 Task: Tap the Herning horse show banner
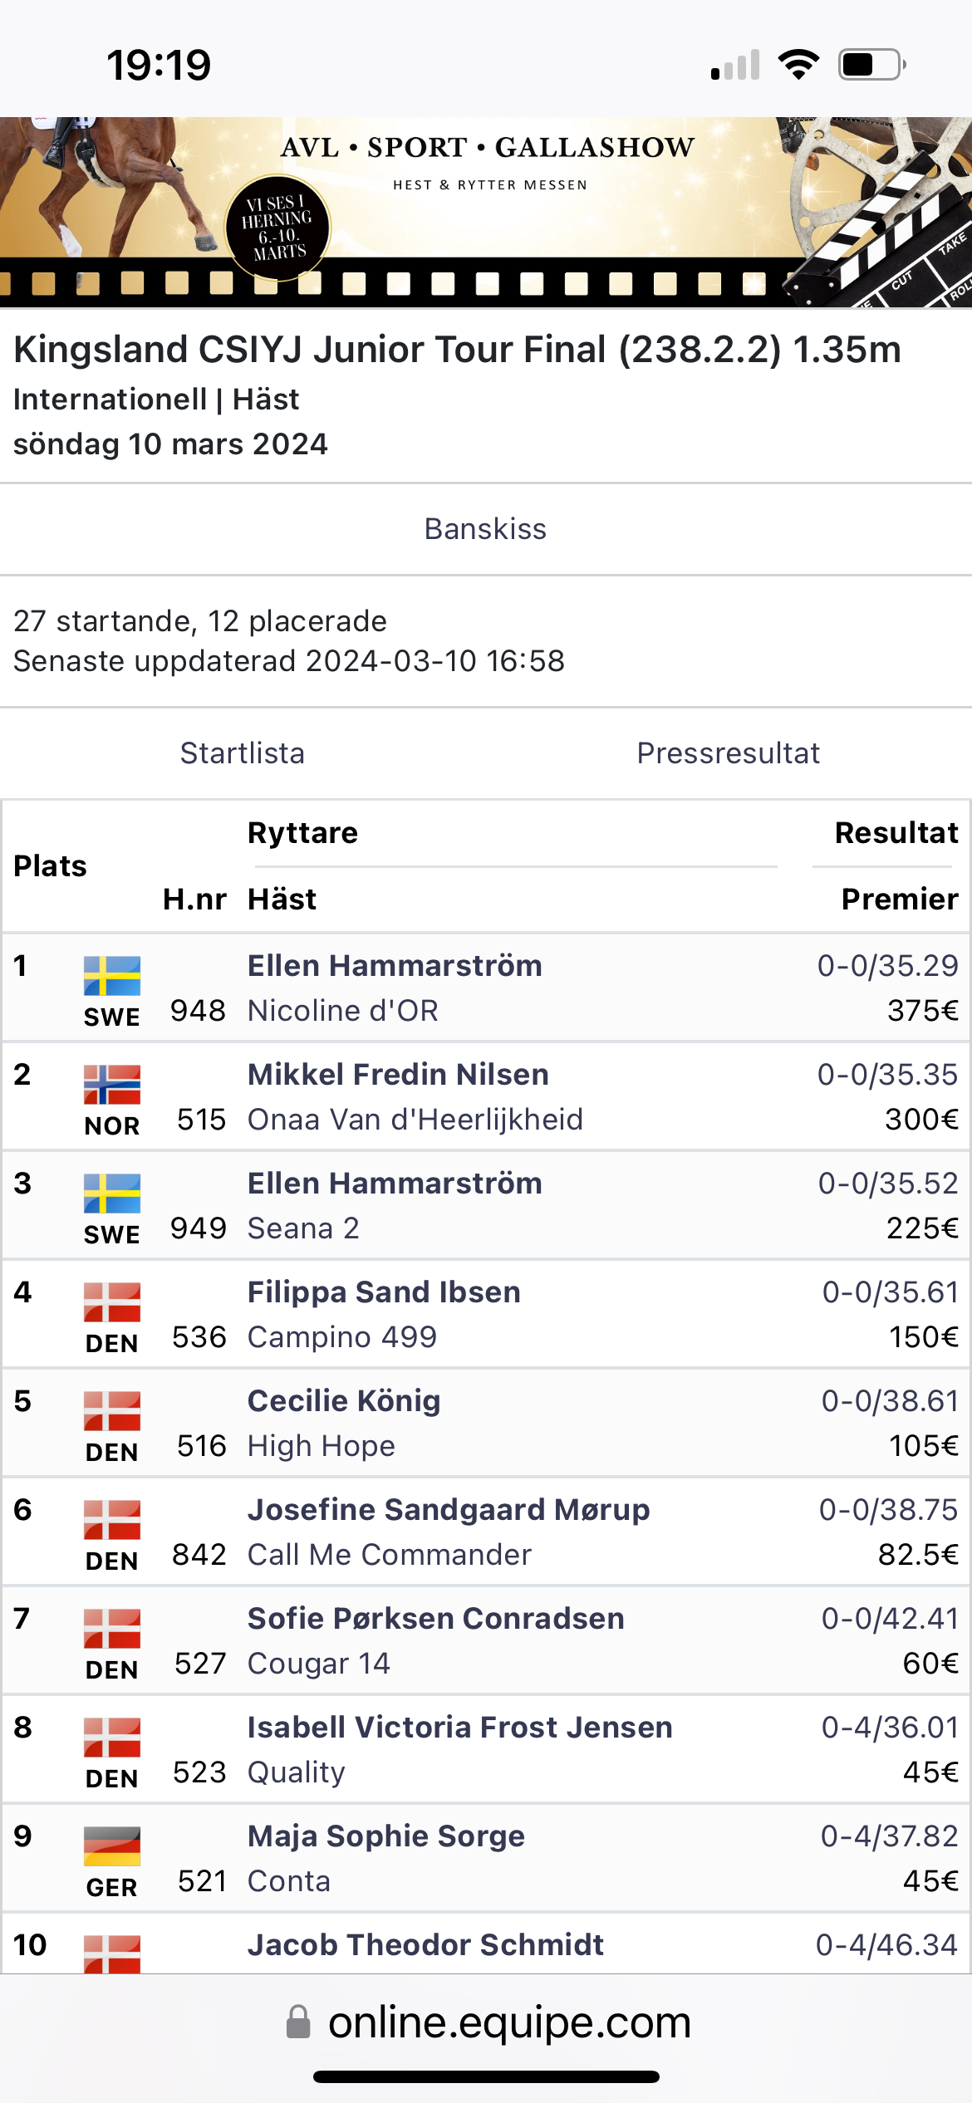point(486,213)
